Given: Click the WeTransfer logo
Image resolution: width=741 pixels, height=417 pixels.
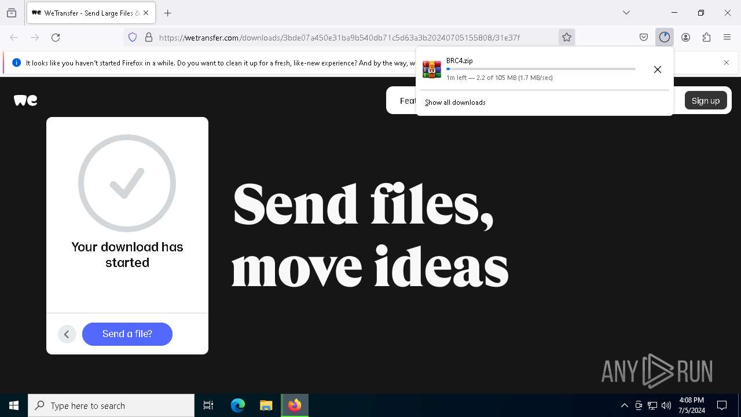Looking at the screenshot, I should [x=25, y=100].
